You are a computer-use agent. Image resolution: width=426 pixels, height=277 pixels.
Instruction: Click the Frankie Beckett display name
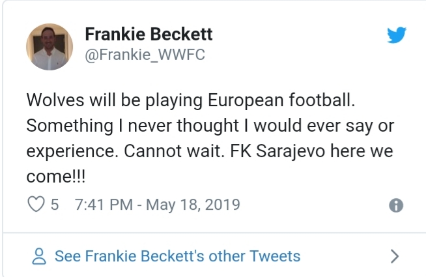149,35
